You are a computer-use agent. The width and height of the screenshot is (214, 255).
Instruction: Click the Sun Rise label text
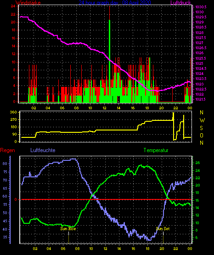click(x=68, y=229)
